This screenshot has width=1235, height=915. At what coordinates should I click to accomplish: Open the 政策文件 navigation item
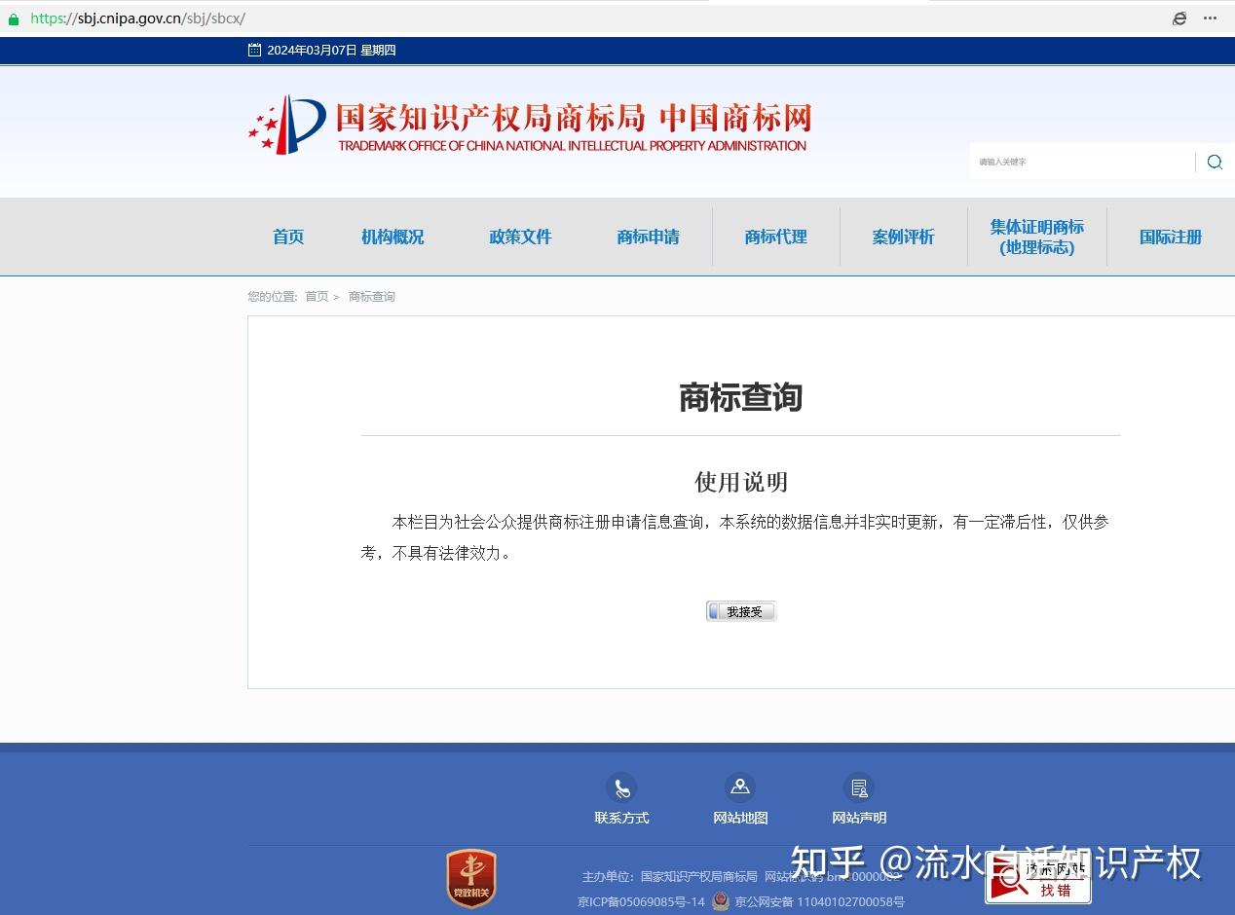pos(520,237)
